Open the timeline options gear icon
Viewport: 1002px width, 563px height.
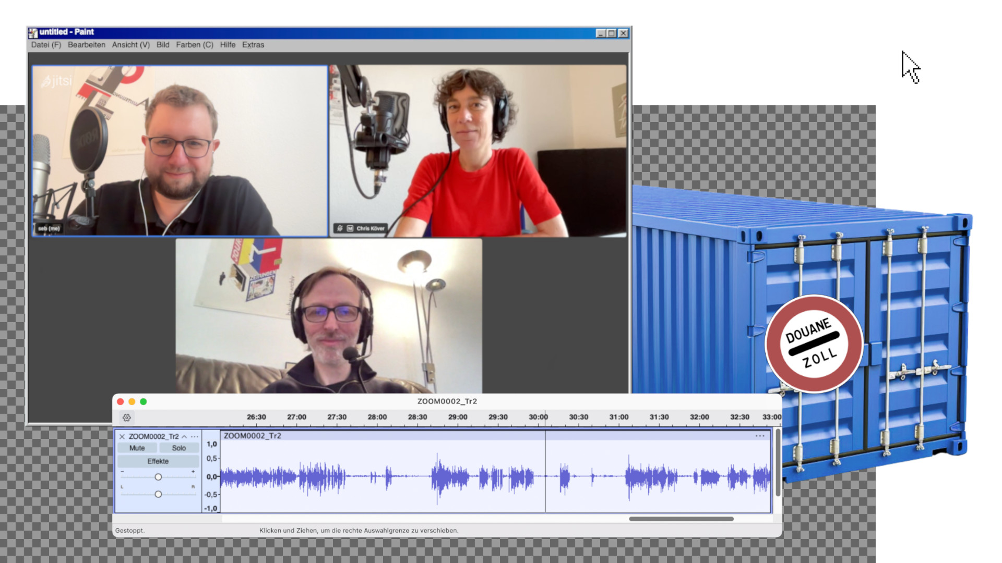point(127,418)
